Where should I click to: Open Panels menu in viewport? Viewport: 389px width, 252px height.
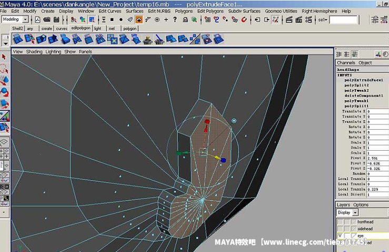[85, 51]
